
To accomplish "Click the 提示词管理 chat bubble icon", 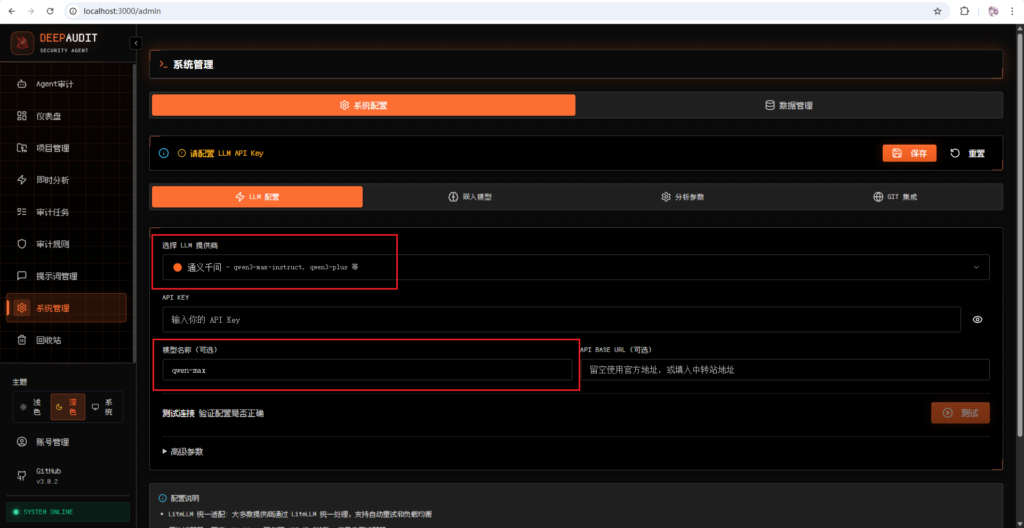I will (x=22, y=276).
